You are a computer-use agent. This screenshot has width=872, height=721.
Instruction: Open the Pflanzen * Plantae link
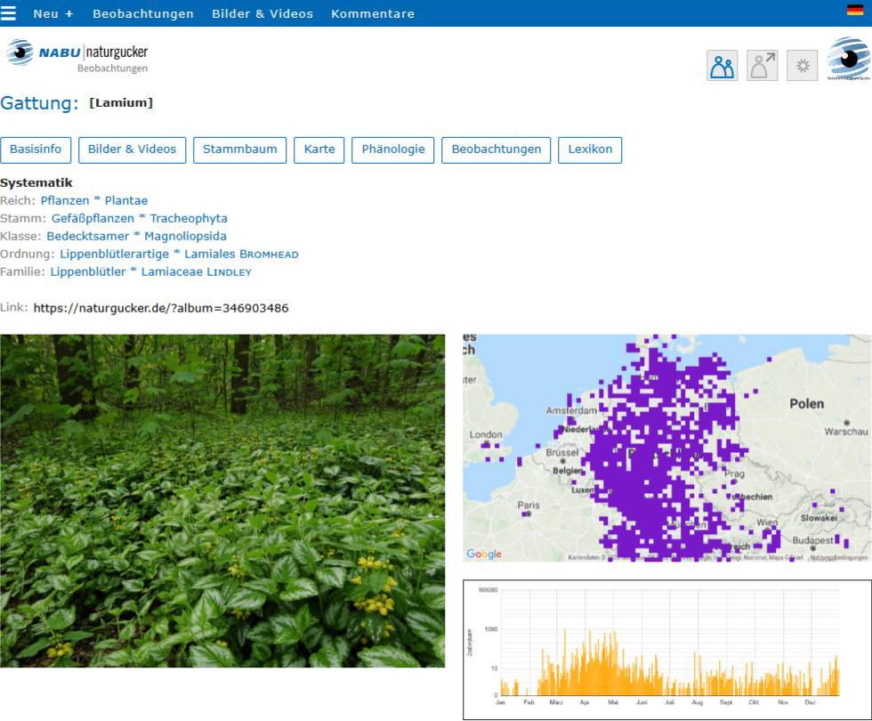(x=94, y=200)
